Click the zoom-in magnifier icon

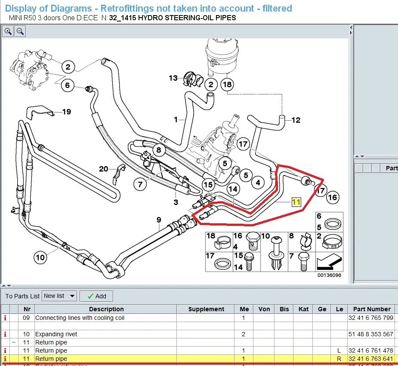[x=8, y=31]
